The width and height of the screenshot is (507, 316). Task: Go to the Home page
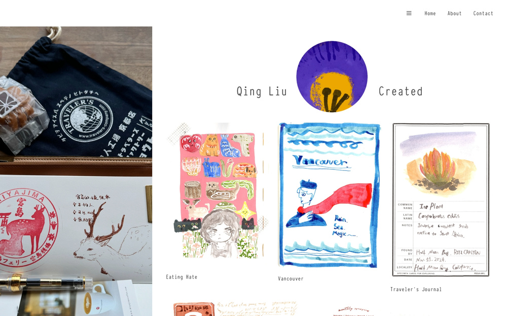click(430, 14)
